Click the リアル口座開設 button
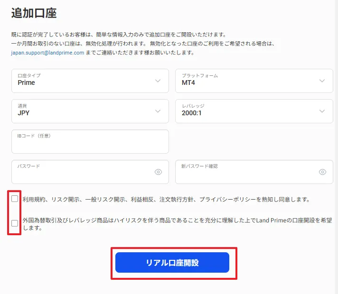338x294 pixels. pyautogui.click(x=172, y=263)
